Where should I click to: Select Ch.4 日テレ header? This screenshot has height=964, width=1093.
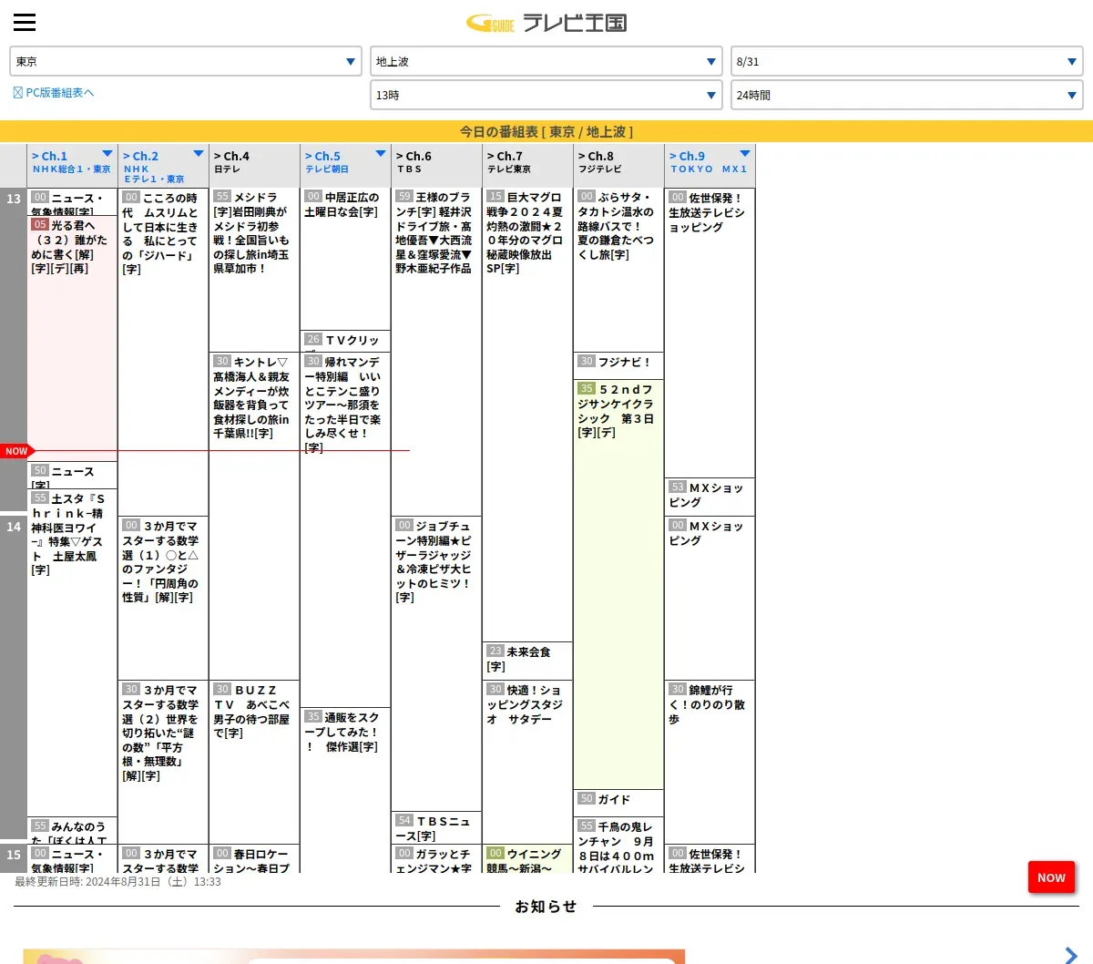pos(254,166)
